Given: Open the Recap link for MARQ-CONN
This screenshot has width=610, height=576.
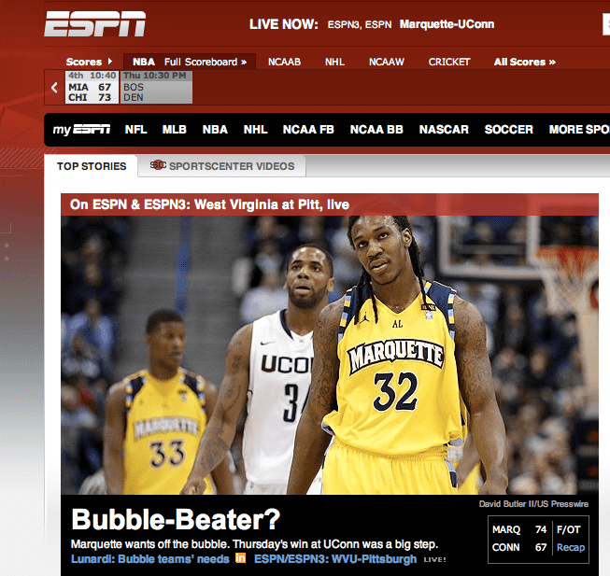Looking at the screenshot, I should click(570, 547).
